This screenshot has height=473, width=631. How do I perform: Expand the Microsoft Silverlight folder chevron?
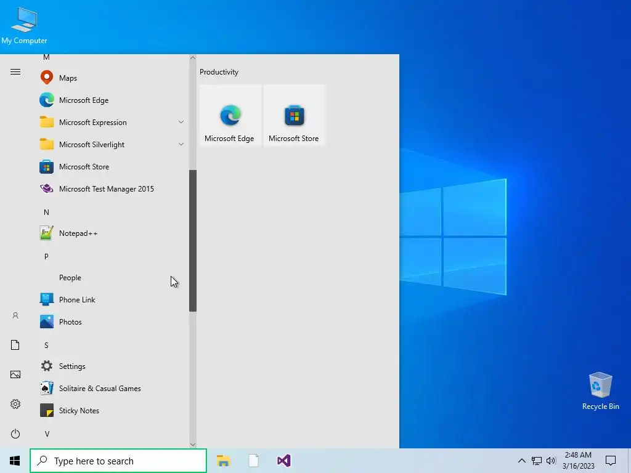[181, 144]
